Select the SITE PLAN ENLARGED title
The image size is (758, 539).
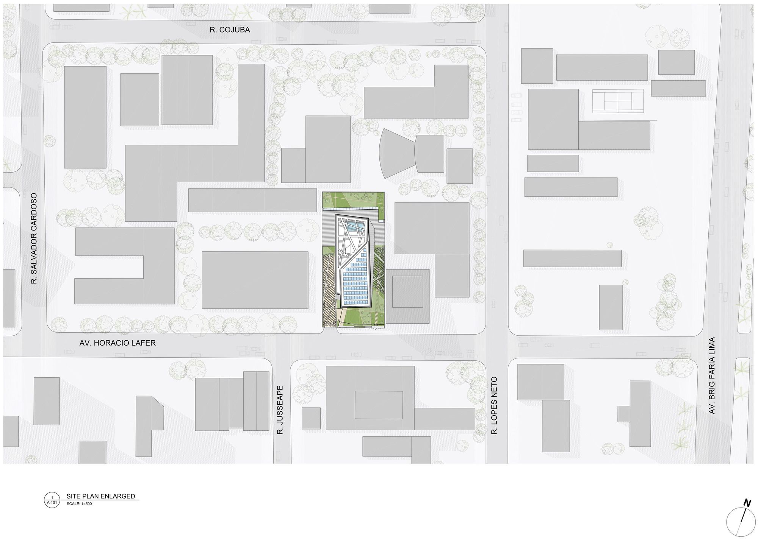coord(101,496)
